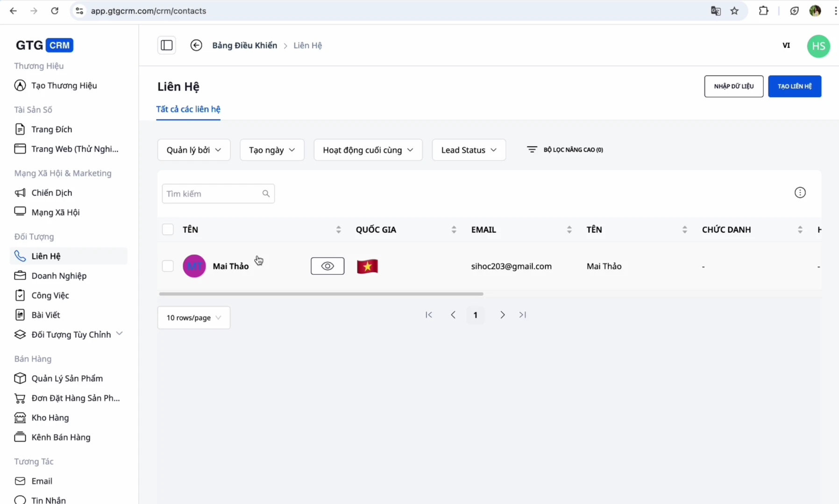Switch to Tất cả các liên hệ tab
839x504 pixels.
[188, 109]
